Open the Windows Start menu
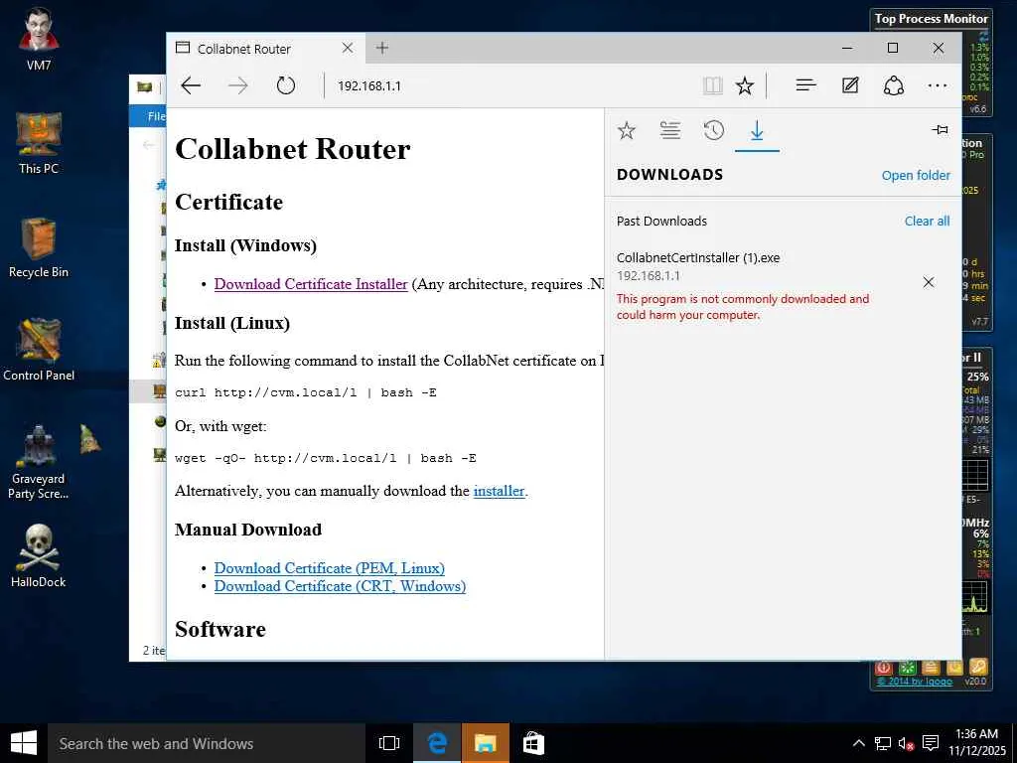 [24, 743]
